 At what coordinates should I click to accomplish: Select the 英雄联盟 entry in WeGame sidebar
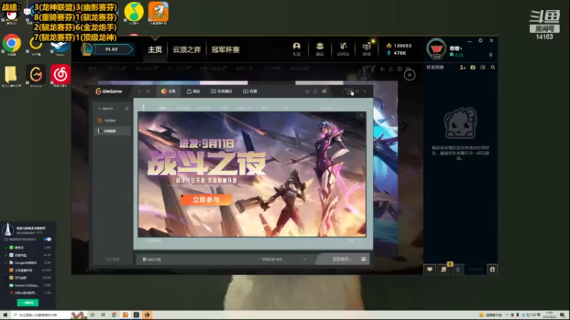112,131
